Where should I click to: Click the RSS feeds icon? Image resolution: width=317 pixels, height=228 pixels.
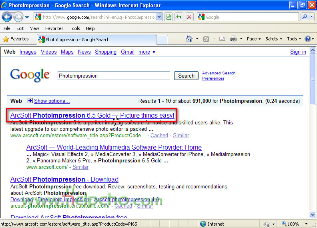coord(206,39)
